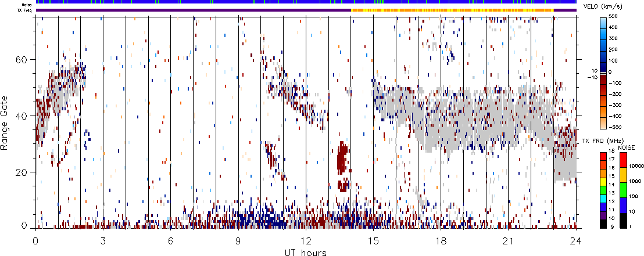Screen dimensions: 644x256
Task: Click the -500 label at velocity colorbar bottom
Action: click(x=616, y=128)
